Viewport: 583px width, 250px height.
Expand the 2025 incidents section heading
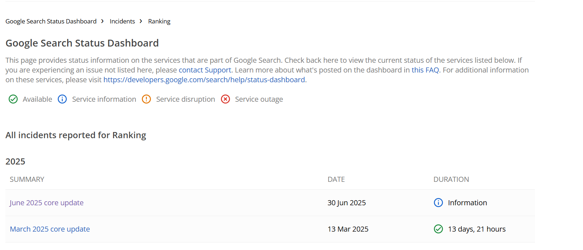click(x=15, y=161)
